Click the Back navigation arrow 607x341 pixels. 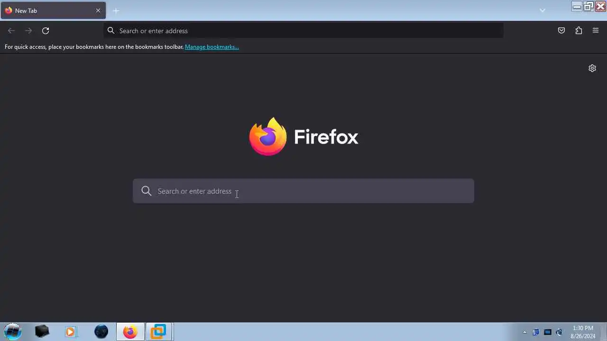[11, 31]
